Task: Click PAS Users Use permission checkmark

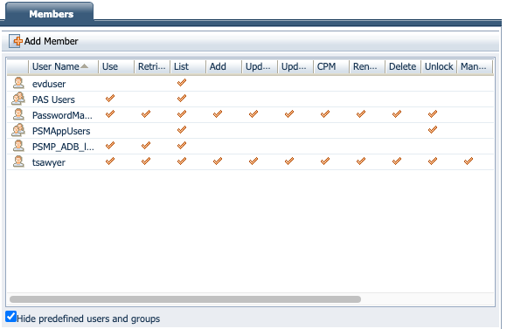Action: 110,98
